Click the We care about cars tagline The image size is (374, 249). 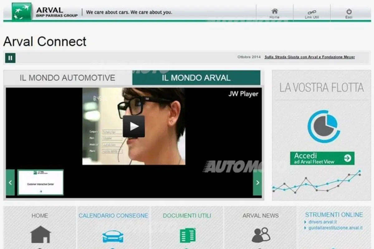(129, 12)
